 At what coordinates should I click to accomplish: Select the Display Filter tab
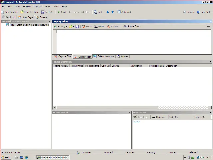tap(83, 57)
